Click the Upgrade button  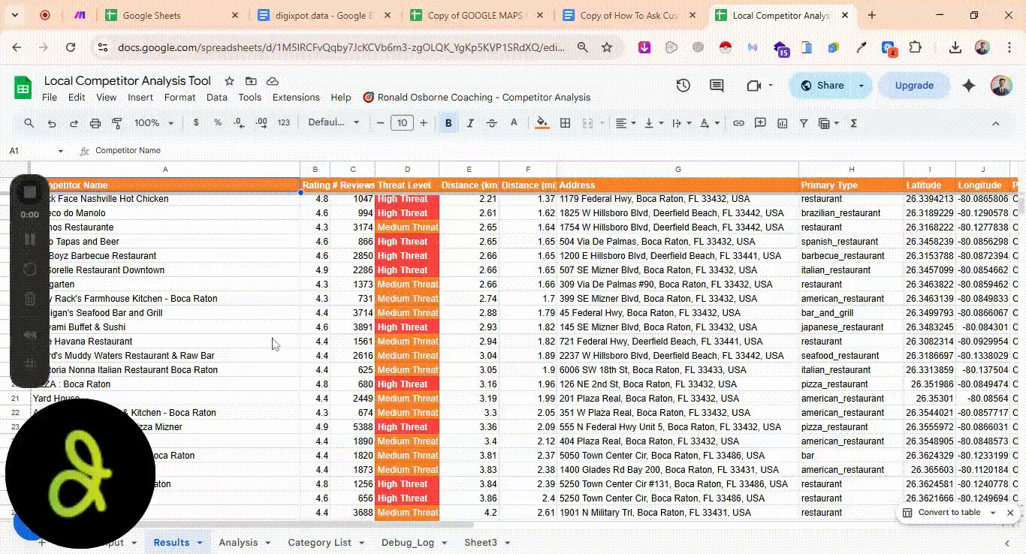[x=913, y=86]
